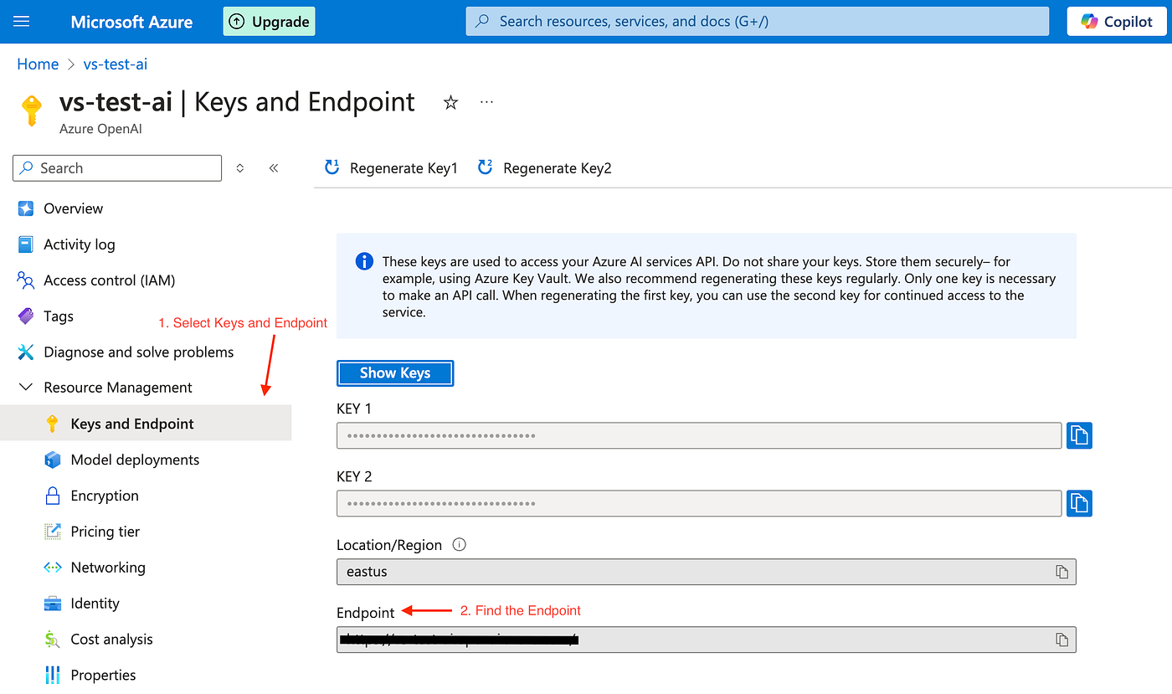The image size is (1172, 694).
Task: Favorite the resource with the star icon
Action: 450,102
